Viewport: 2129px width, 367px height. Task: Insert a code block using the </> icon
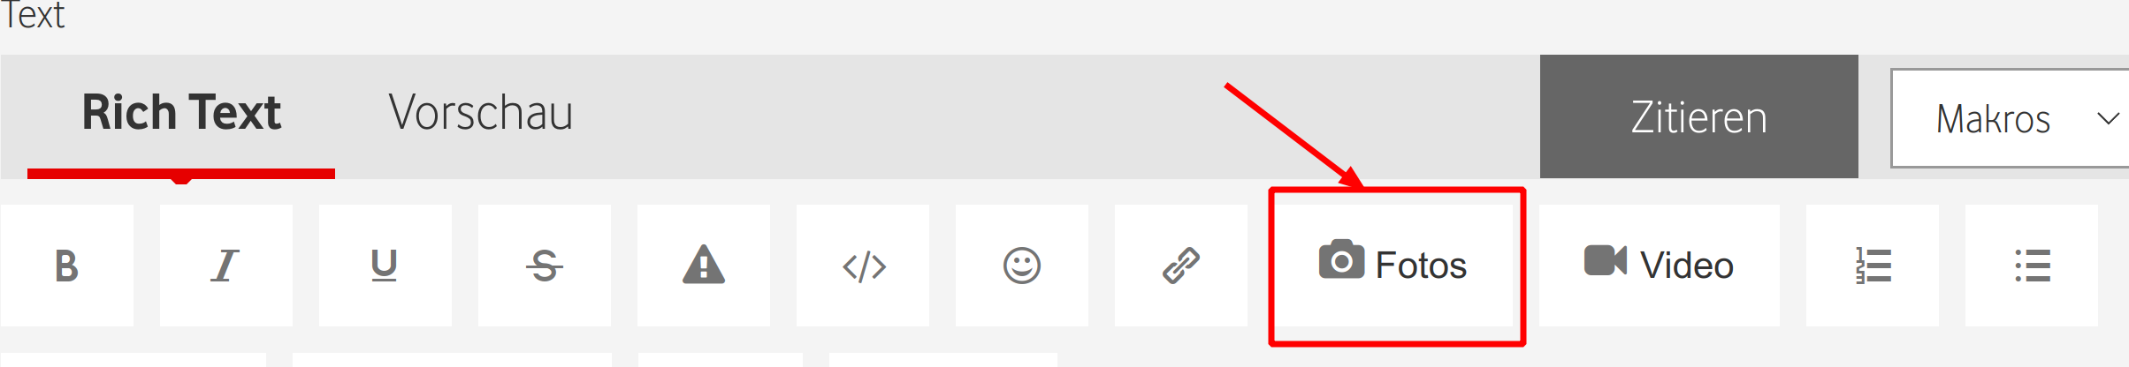coord(863,266)
